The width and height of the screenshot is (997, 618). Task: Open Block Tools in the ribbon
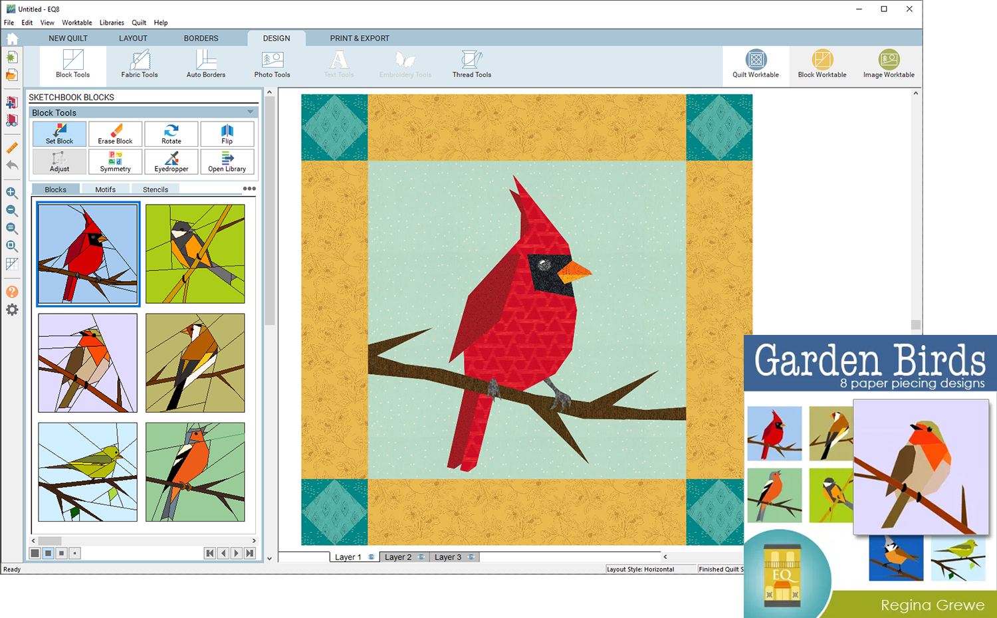coord(73,64)
